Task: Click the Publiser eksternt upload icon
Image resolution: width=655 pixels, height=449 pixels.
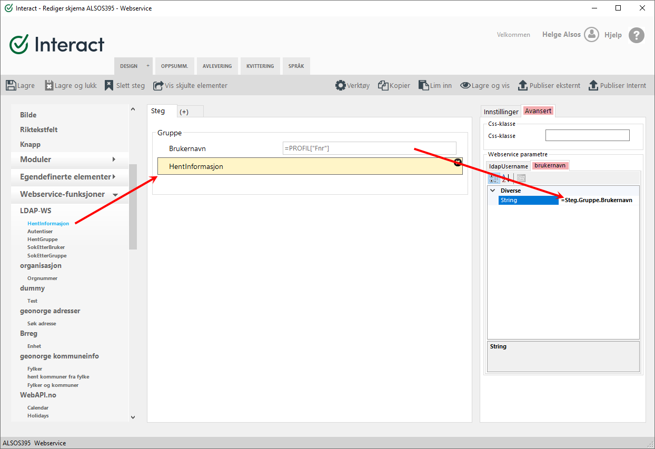Action: pyautogui.click(x=523, y=85)
